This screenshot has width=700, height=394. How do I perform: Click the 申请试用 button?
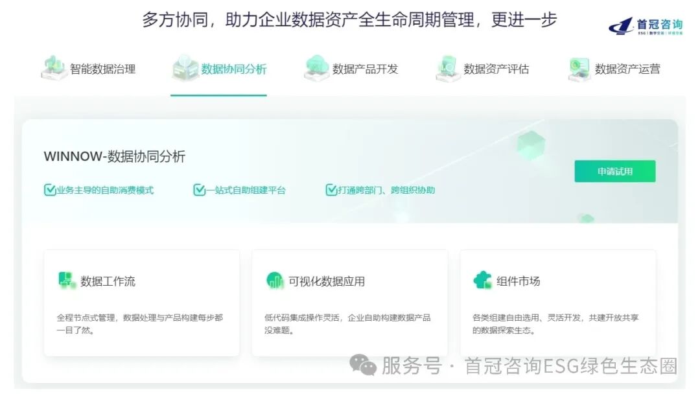614,171
